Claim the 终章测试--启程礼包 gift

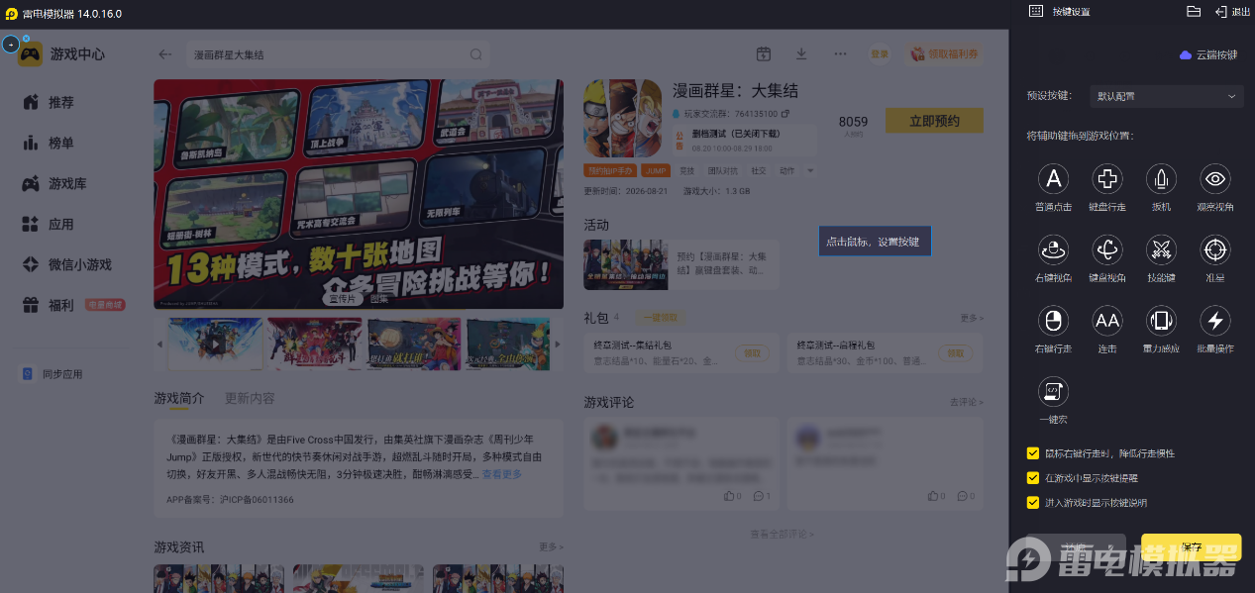(955, 352)
